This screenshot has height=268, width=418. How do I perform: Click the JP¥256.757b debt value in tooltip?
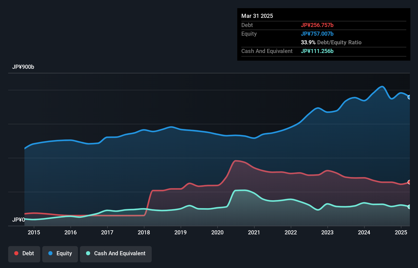(317, 25)
